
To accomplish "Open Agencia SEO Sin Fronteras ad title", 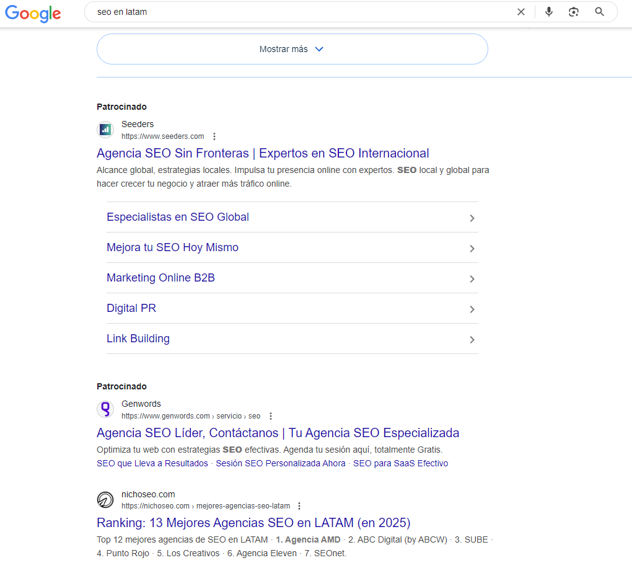I will [x=263, y=153].
